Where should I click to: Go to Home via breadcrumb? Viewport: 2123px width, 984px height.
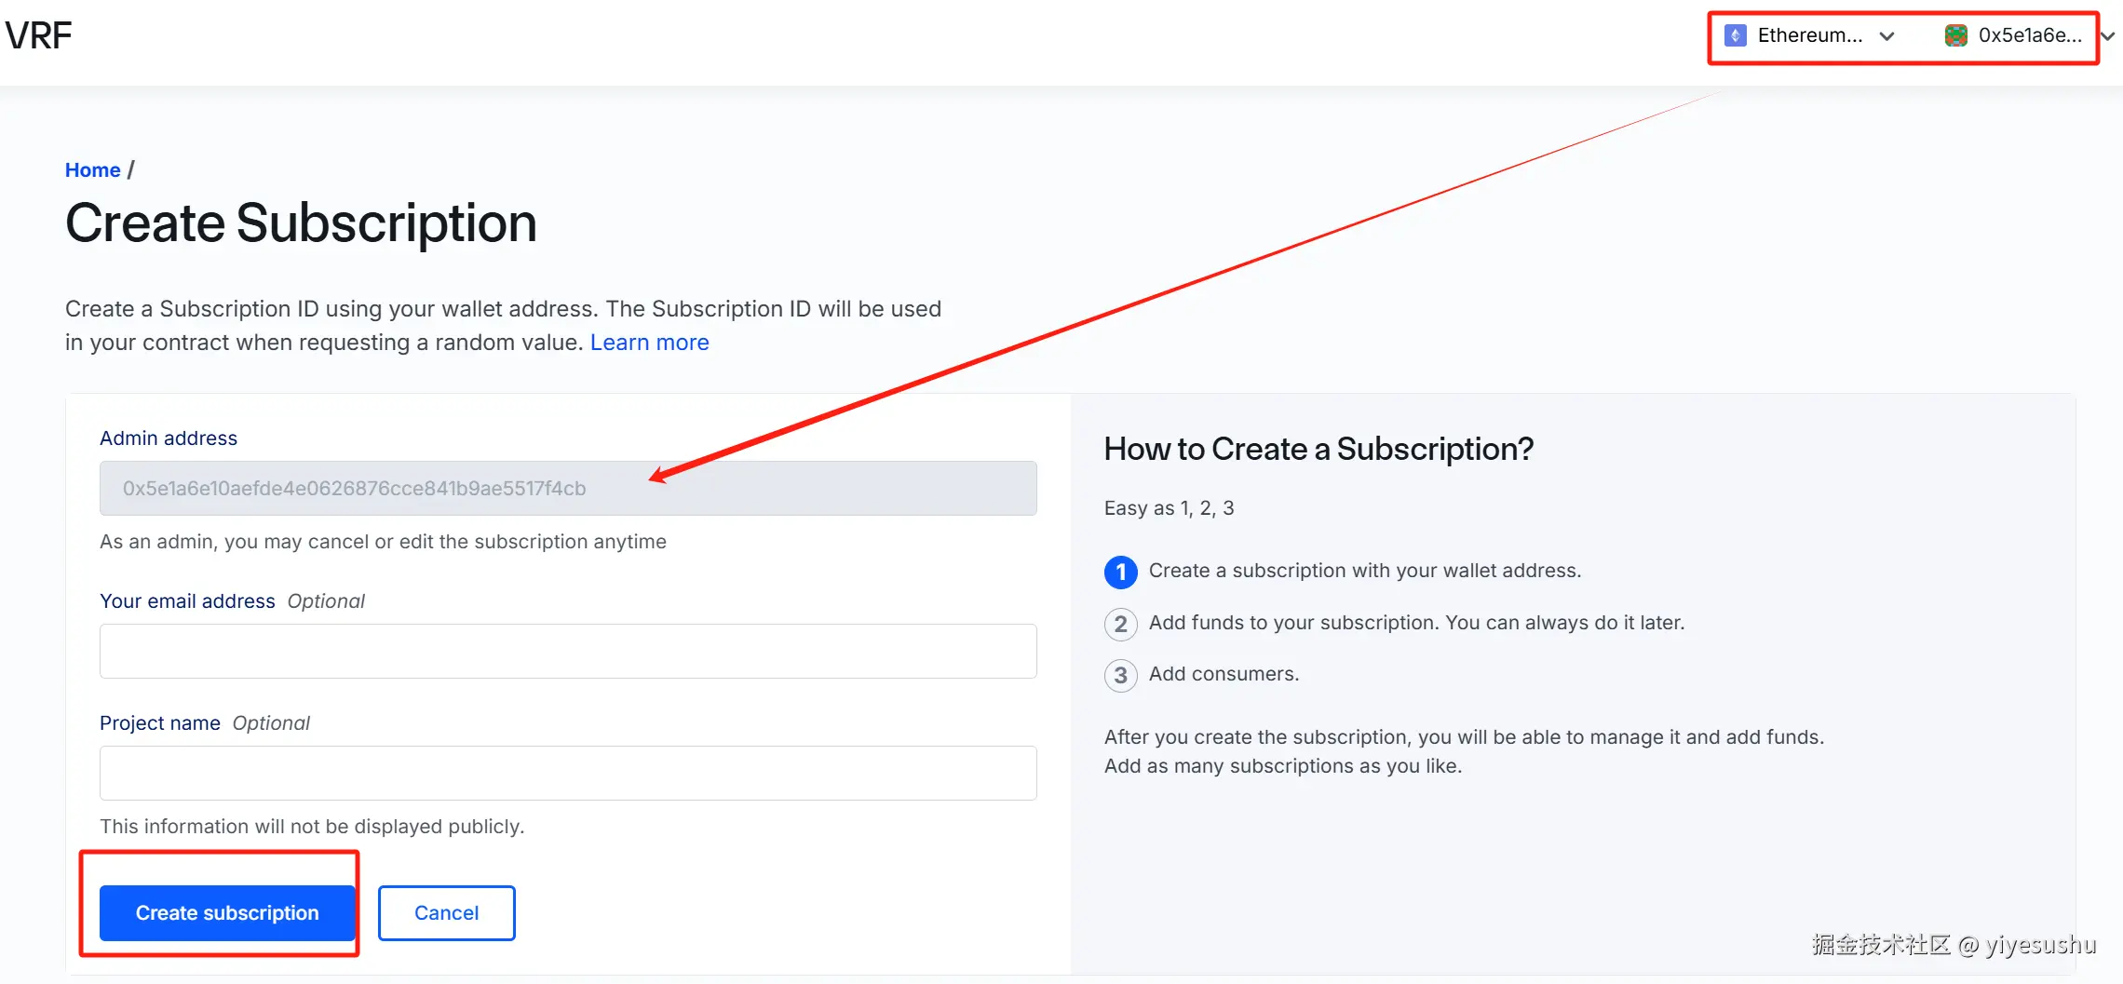(92, 170)
